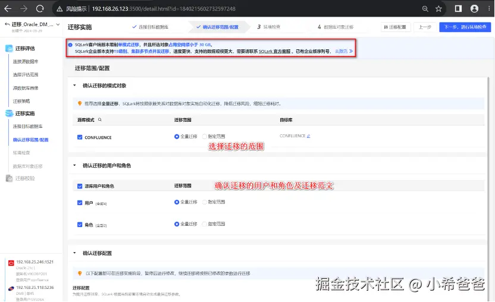Open 连接目标数据库 in sidebar
Screen dimensions: 495x302
pyautogui.click(x=28, y=126)
